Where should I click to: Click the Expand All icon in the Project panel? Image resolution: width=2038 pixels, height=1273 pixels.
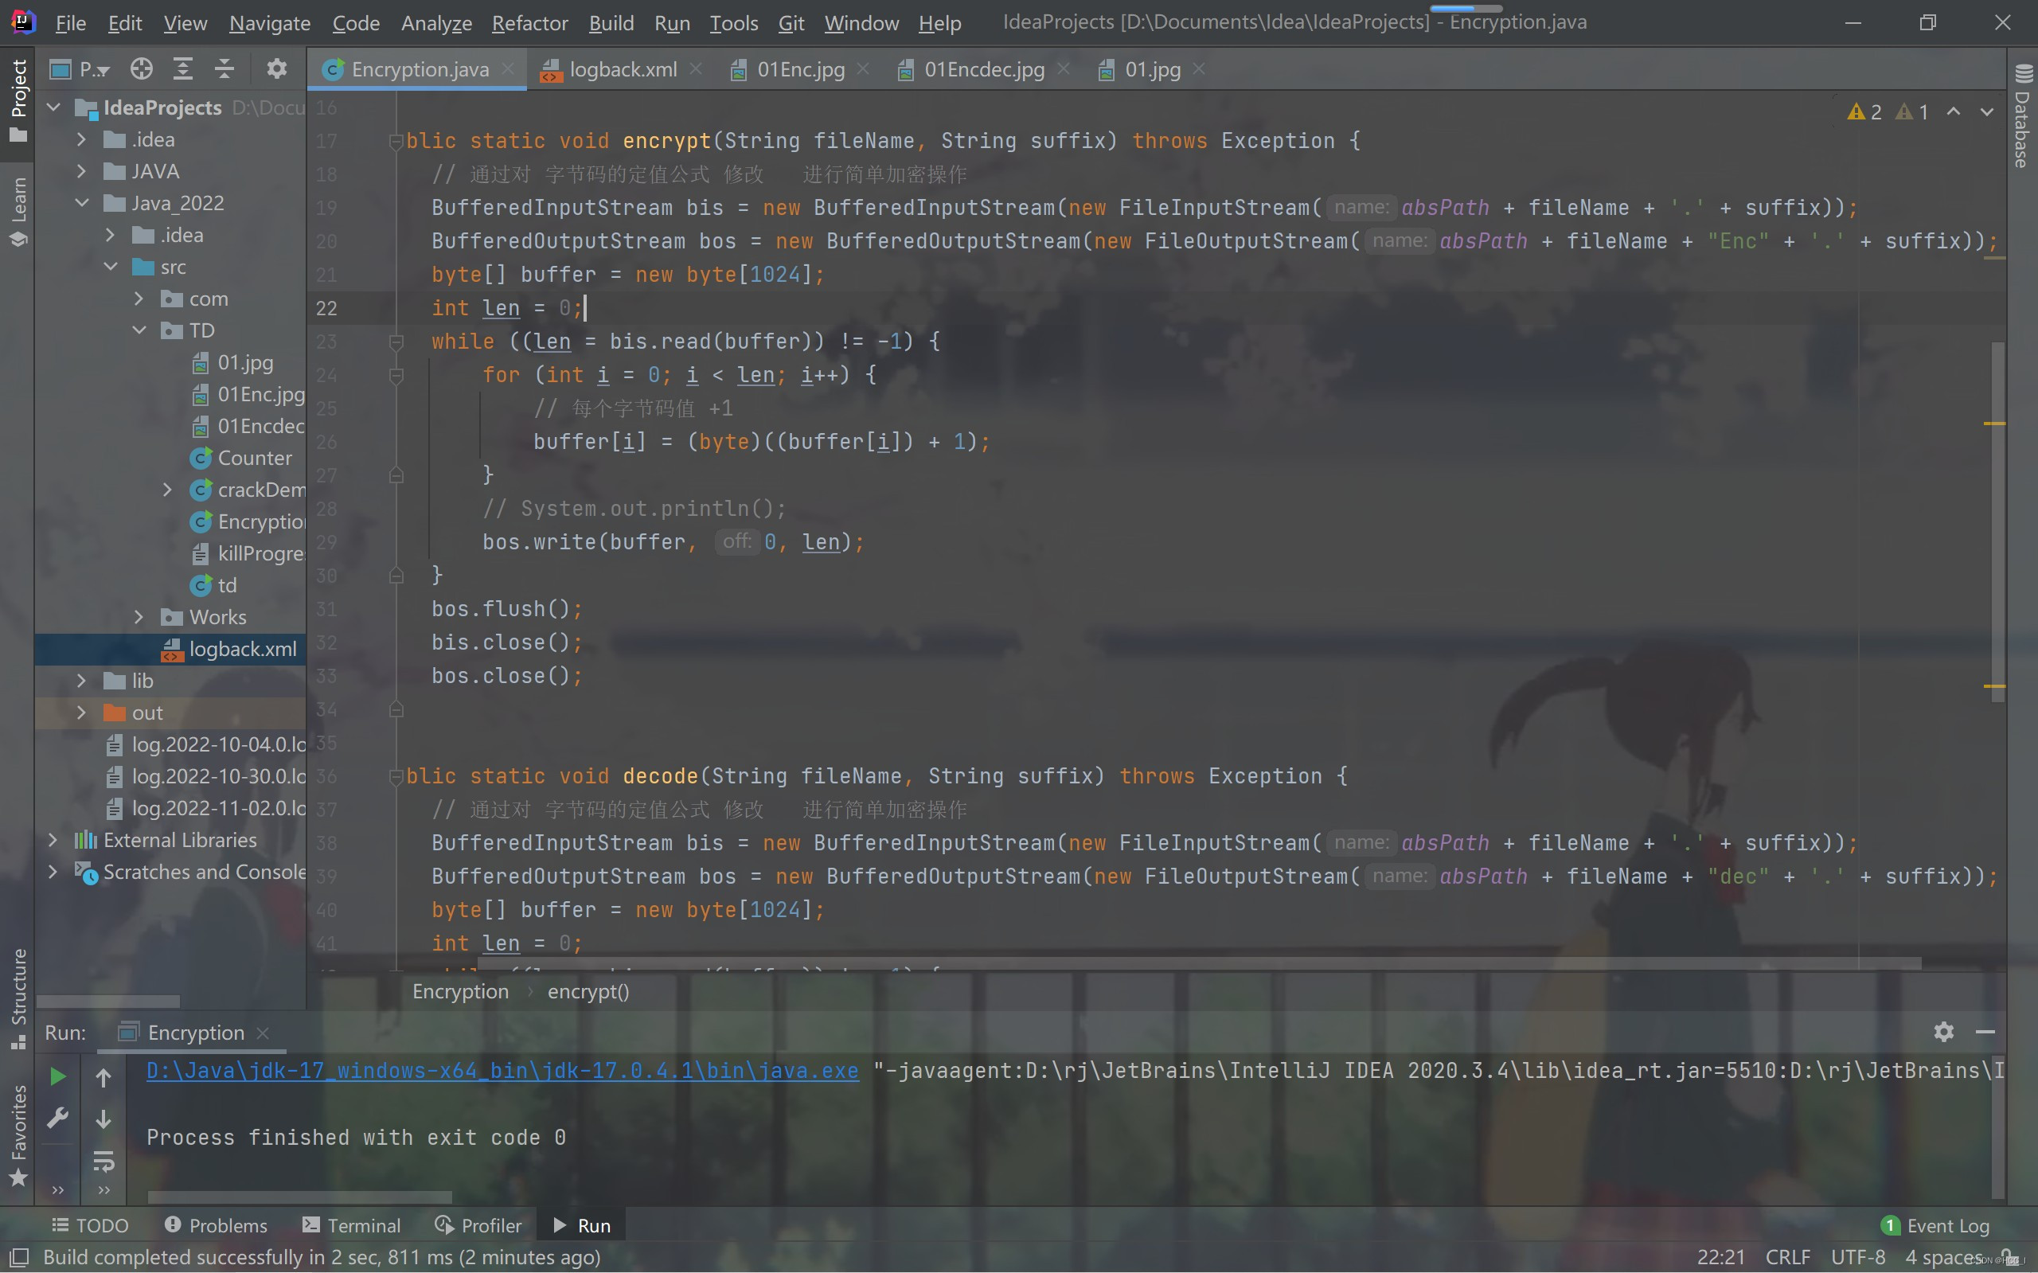182,69
